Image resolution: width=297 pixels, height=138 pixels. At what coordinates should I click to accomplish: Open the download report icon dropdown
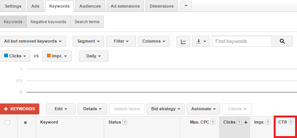click(201, 41)
